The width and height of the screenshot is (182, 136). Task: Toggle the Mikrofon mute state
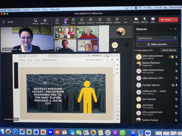click(145, 20)
